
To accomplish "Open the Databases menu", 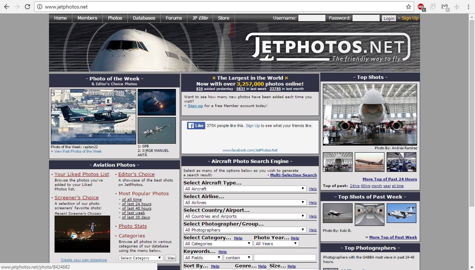I will pos(144,18).
